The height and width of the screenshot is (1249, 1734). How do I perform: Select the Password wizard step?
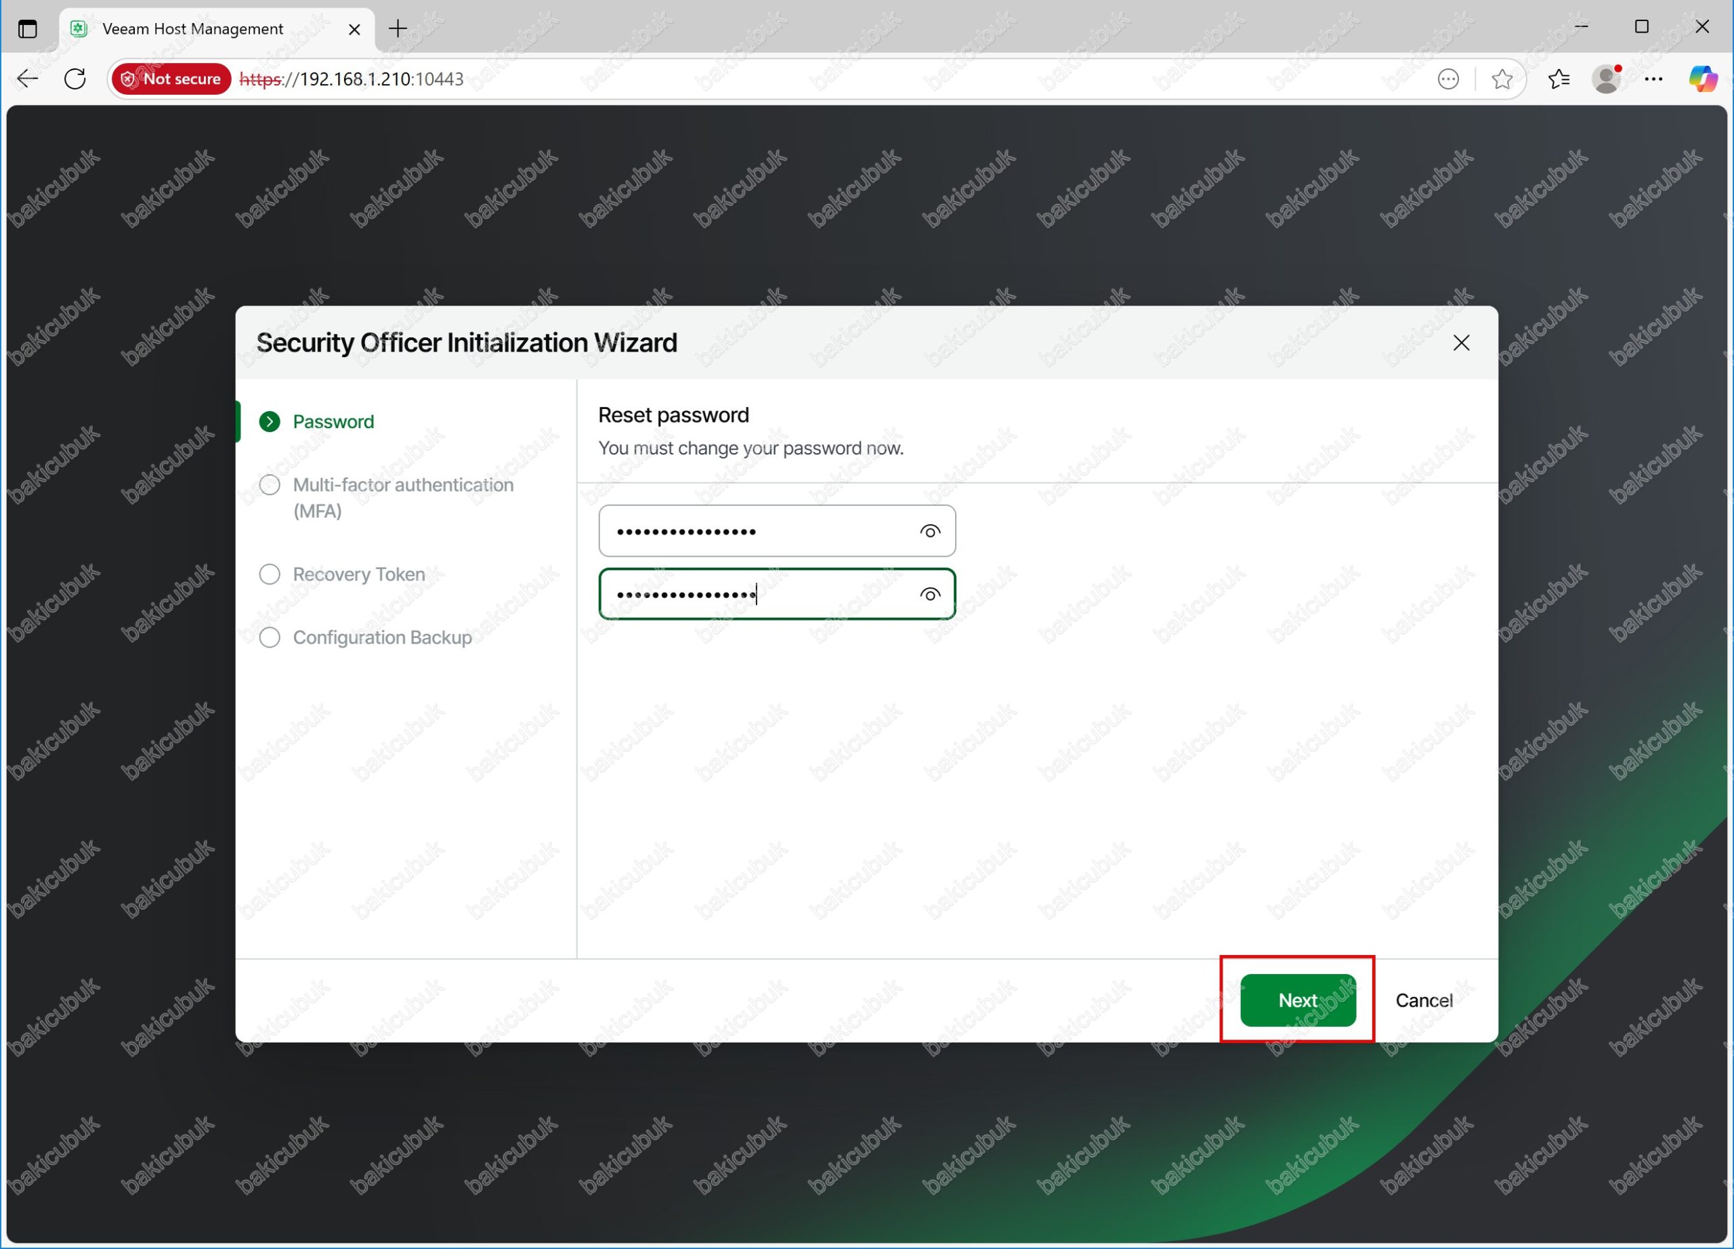pos(333,421)
